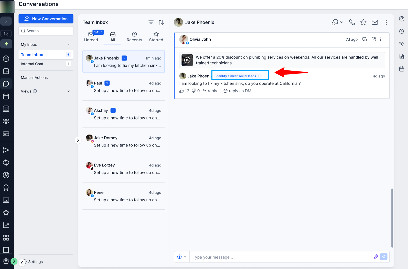408x269 pixels.
Task: Click the lightning bolt icon in left navigation
Action: point(6,44)
